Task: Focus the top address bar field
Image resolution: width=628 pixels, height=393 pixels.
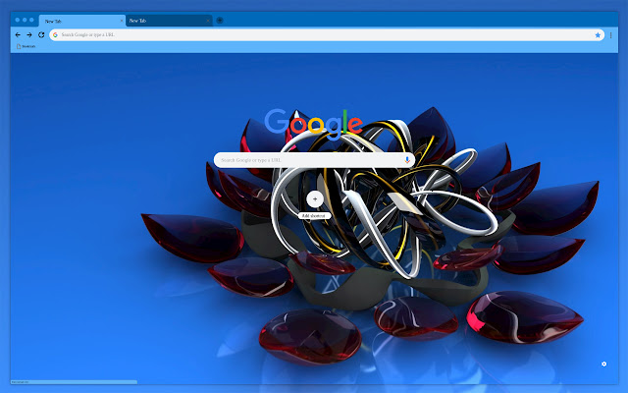Action: [x=327, y=35]
